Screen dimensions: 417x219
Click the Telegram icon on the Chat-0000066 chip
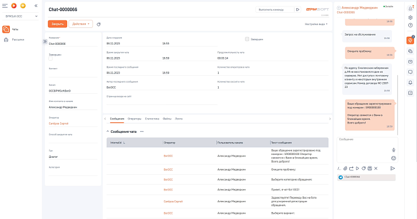341,177
